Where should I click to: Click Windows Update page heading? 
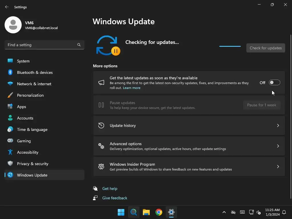point(123,22)
